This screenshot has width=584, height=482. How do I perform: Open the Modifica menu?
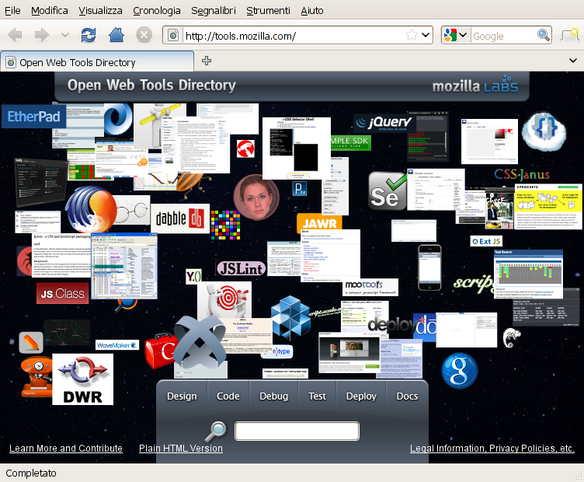[50, 10]
